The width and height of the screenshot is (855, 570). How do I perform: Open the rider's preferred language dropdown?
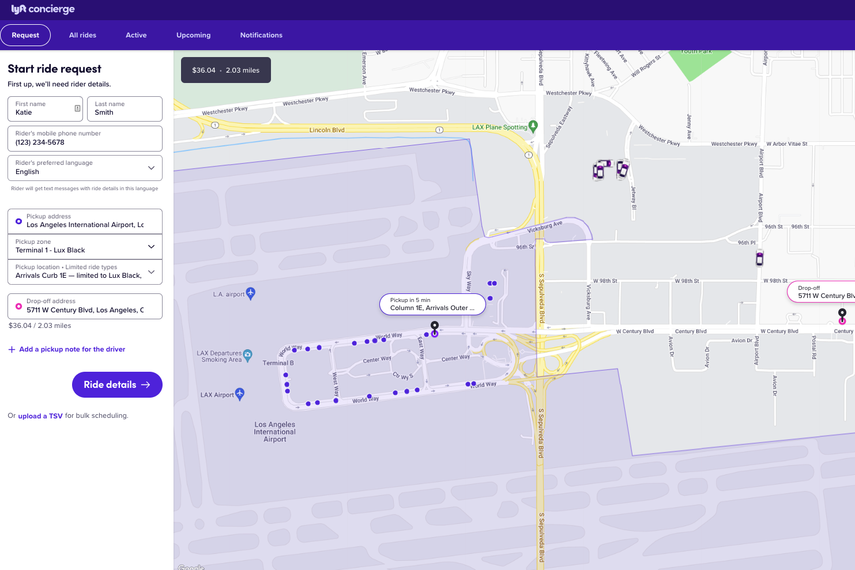tap(85, 168)
